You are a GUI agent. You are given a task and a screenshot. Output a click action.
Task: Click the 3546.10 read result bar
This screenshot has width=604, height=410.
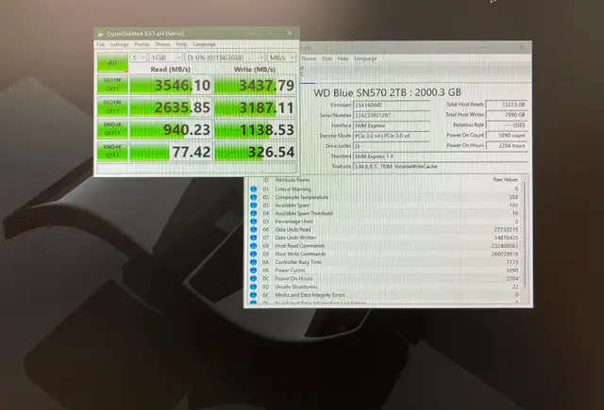pos(171,85)
